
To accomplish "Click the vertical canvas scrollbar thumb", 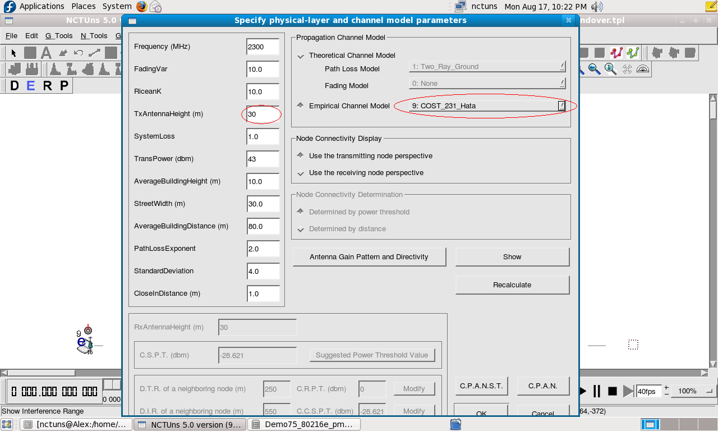I will (714, 111).
